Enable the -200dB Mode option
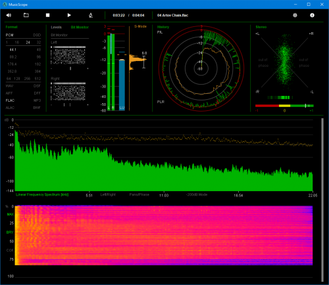This screenshot has height=285, width=329. pos(197,194)
